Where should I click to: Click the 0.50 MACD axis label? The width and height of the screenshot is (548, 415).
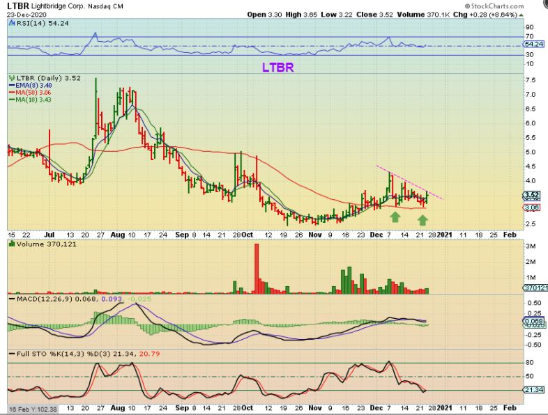[x=534, y=303]
